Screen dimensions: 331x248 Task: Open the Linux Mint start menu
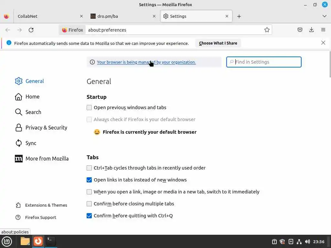7,242
